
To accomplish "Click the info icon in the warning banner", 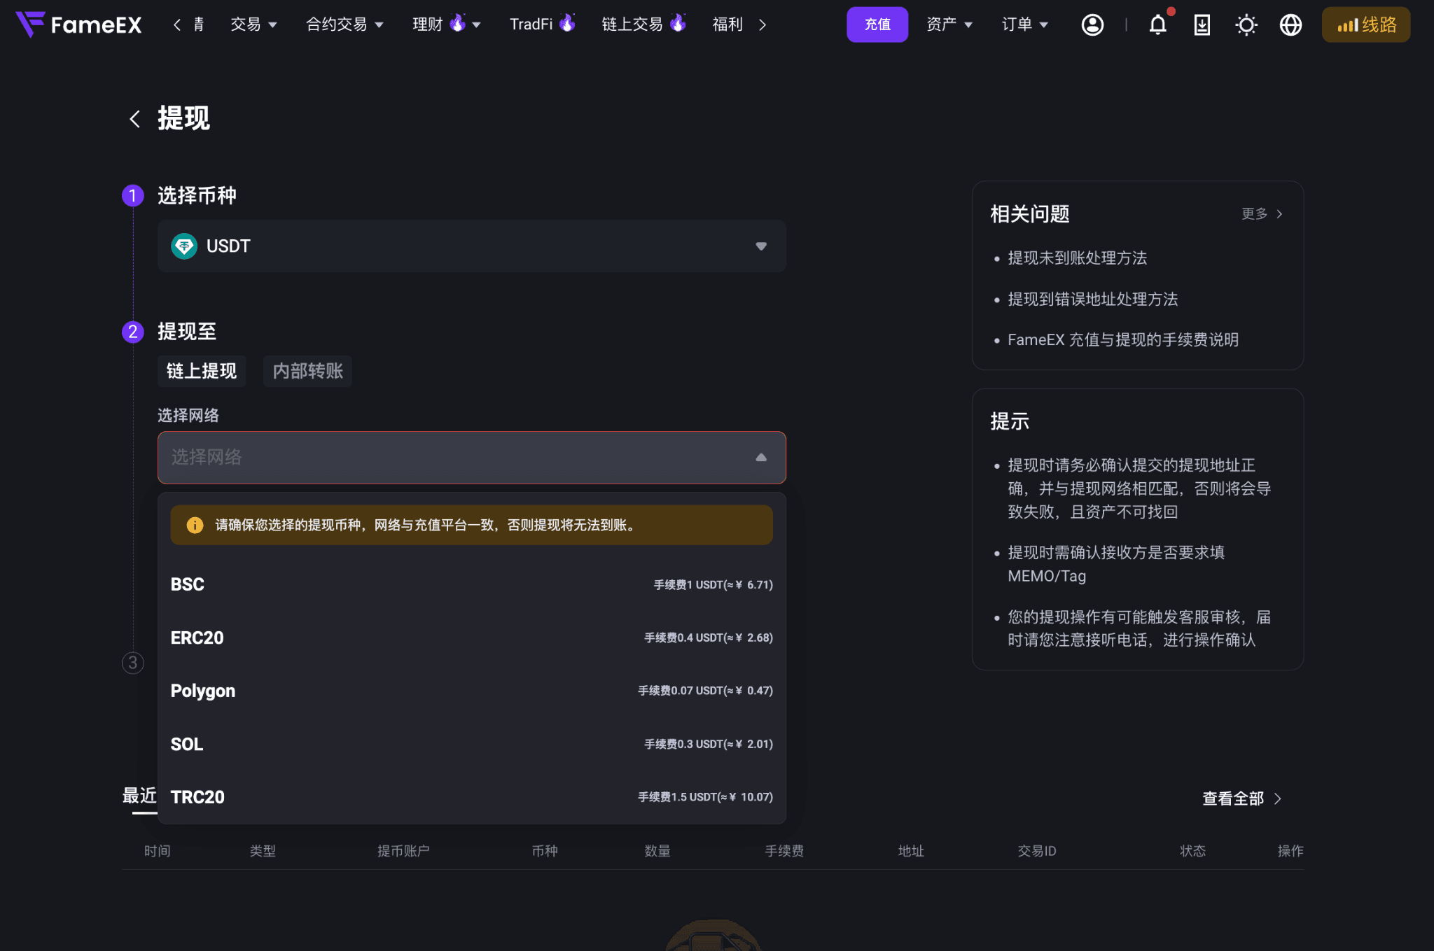I will (195, 526).
